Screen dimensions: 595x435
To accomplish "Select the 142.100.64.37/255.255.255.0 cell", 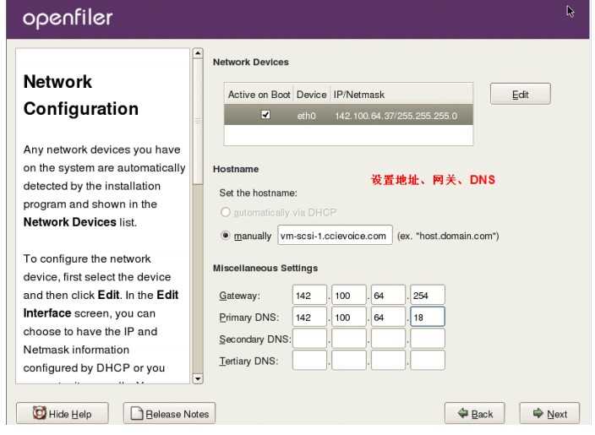I will pyautogui.click(x=396, y=116).
